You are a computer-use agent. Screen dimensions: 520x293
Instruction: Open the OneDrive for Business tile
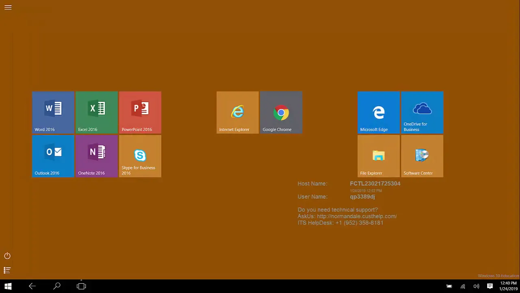pos(422,112)
